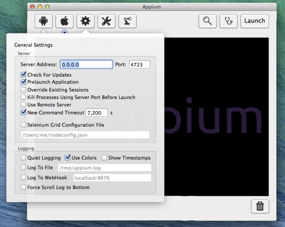Enable Use Remote Server

pyautogui.click(x=23, y=105)
